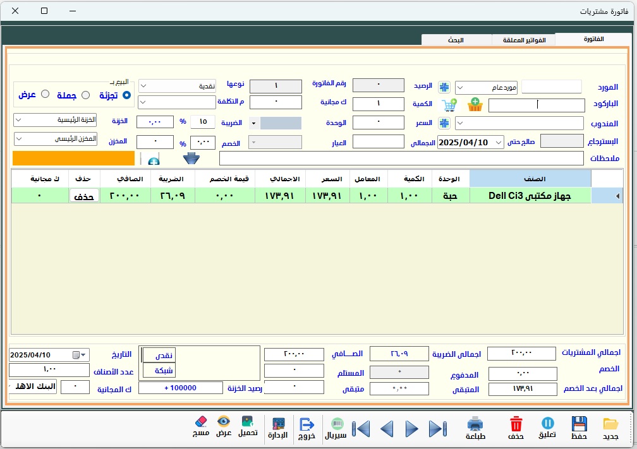The height and width of the screenshot is (449, 637).
Task: Click الضريبة cell ٢٦,٠٩ in item row
Action: [x=173, y=196]
